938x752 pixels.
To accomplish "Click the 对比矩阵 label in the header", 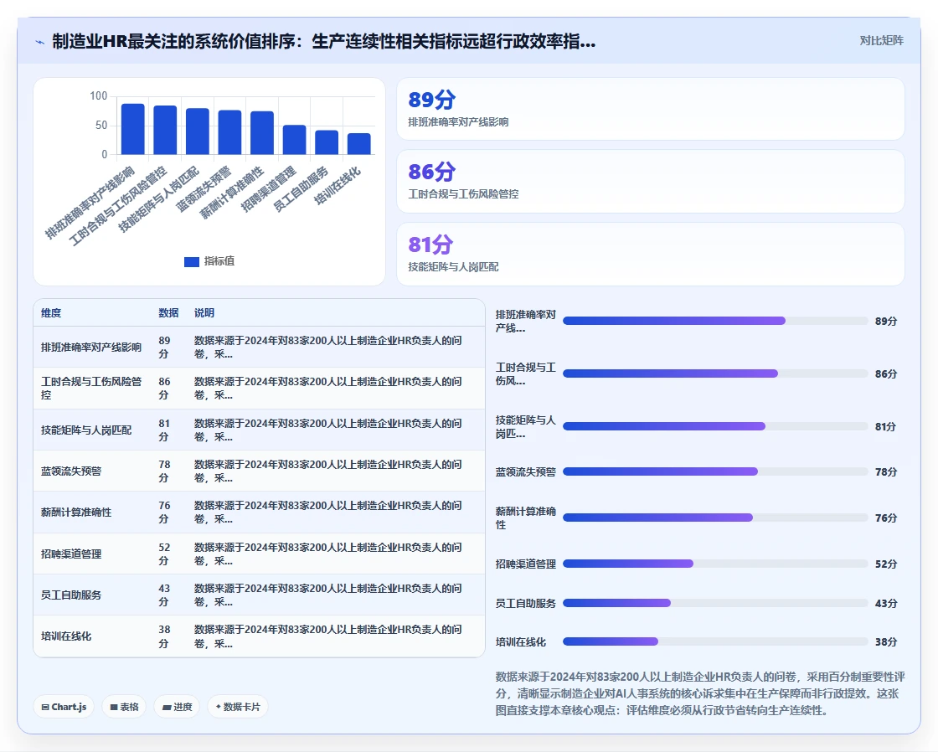I will coord(881,41).
